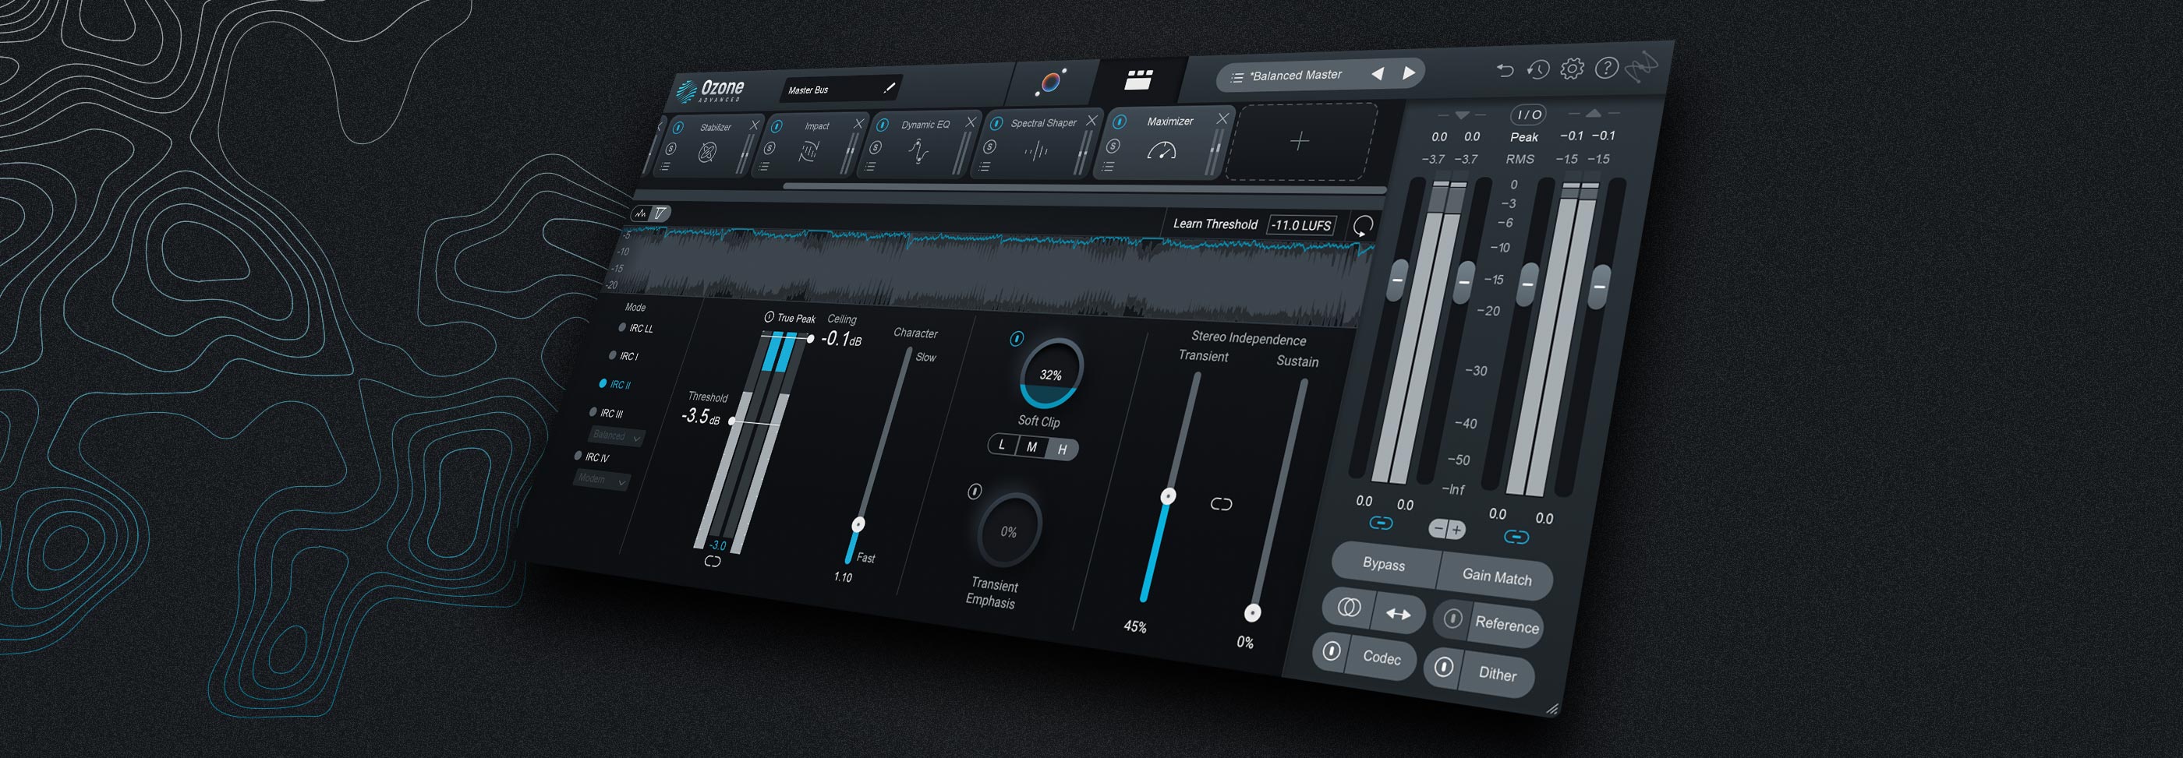Set Soft Clip to M

[x=1031, y=446]
